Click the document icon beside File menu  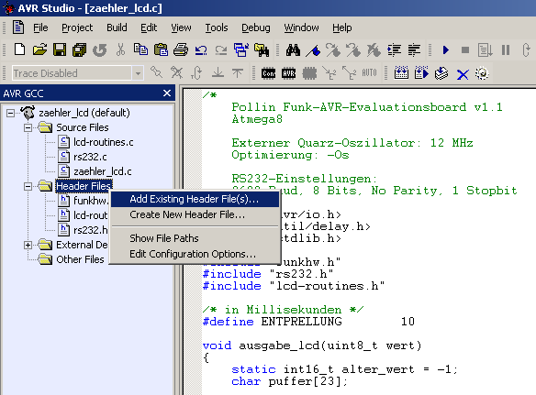point(18,27)
